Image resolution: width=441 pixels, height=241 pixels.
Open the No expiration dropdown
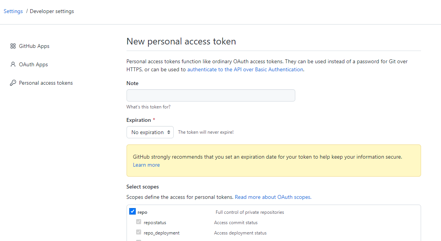pyautogui.click(x=150, y=132)
